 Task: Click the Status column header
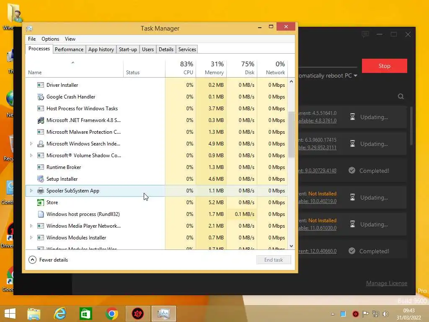coord(144,68)
